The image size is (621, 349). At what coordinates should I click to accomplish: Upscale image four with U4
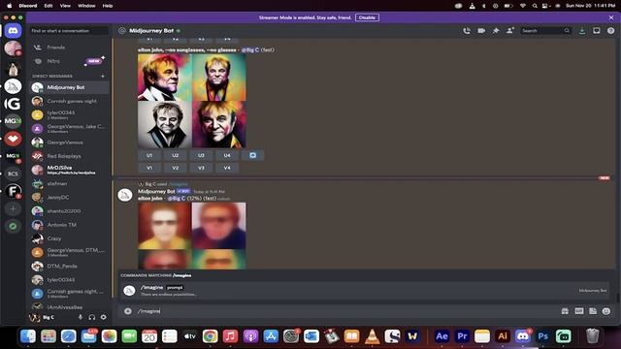pyautogui.click(x=226, y=155)
